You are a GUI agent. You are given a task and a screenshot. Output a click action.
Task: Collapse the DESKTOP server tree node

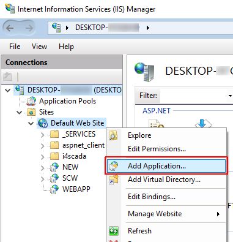(x=8, y=90)
